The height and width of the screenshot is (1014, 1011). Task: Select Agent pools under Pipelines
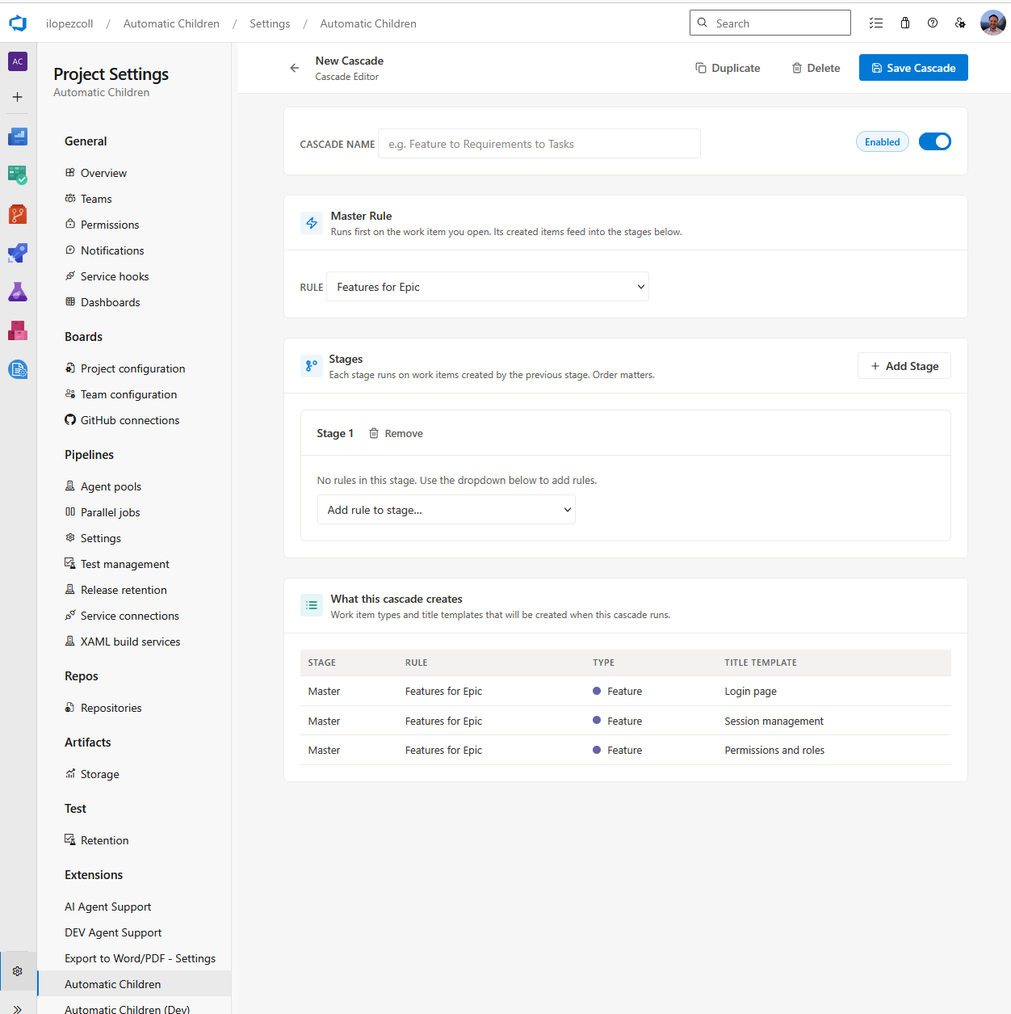tap(111, 486)
